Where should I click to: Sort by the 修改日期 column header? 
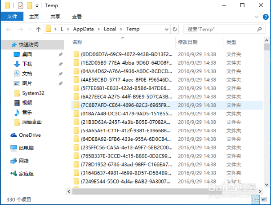[187, 42]
